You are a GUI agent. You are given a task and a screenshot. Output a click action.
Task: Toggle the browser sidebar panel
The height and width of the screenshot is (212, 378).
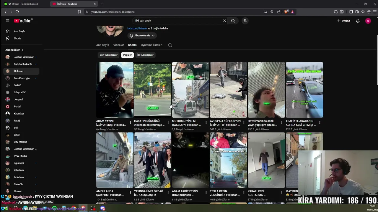click(x=351, y=12)
